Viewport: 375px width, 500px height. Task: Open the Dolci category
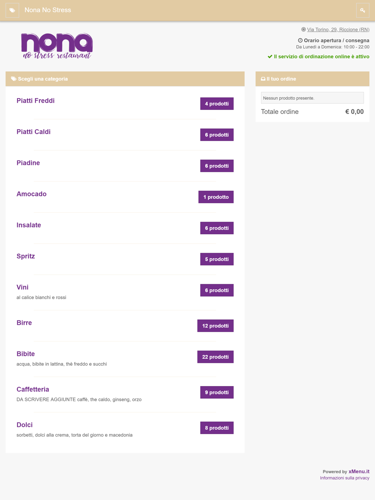pyautogui.click(x=24, y=425)
